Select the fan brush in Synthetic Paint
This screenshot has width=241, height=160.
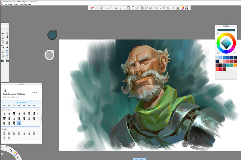(x=4, y=118)
